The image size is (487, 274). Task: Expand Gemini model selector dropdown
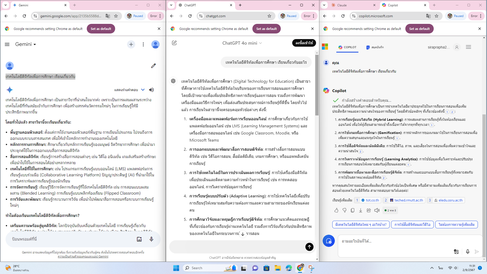[26, 44]
